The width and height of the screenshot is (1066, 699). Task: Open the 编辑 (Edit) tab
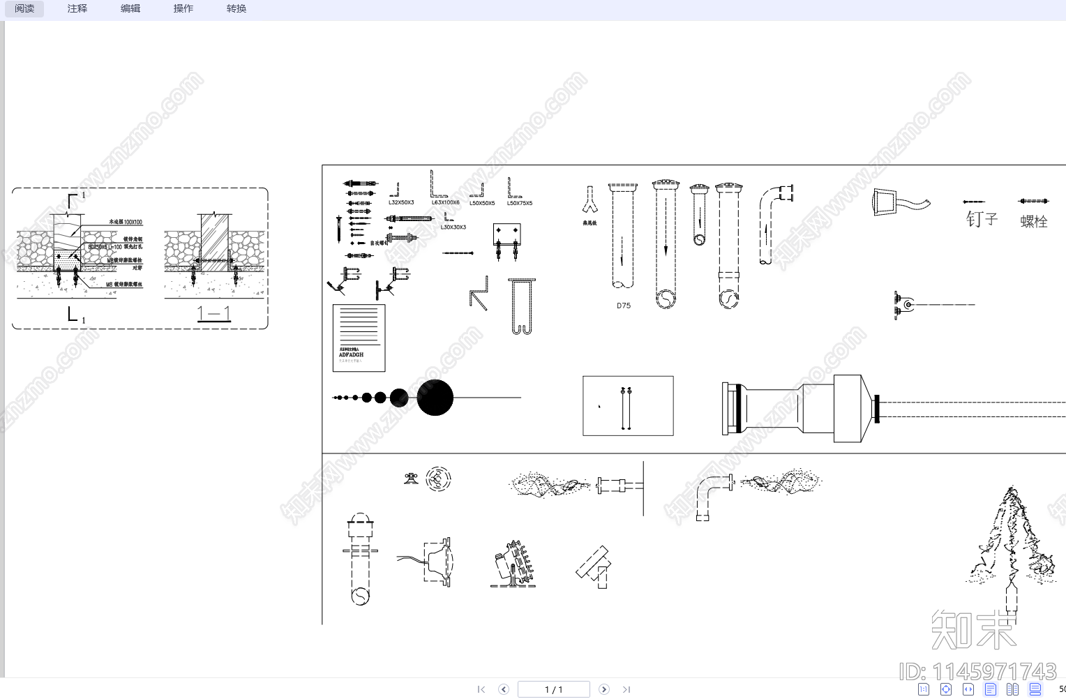pyautogui.click(x=130, y=9)
